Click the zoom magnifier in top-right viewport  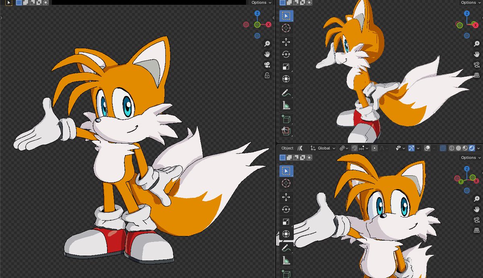tap(477, 43)
